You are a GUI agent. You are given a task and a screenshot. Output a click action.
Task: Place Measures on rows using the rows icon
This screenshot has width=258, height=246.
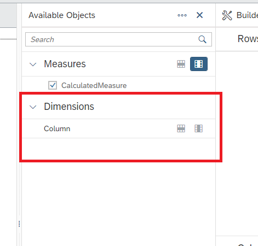click(181, 64)
